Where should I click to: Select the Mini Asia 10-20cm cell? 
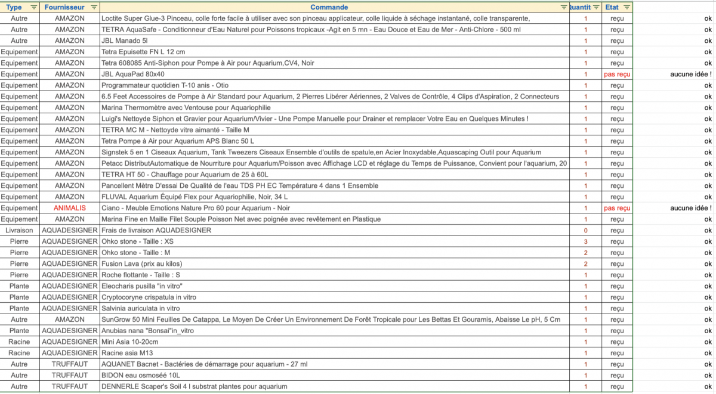pyautogui.click(x=335, y=342)
